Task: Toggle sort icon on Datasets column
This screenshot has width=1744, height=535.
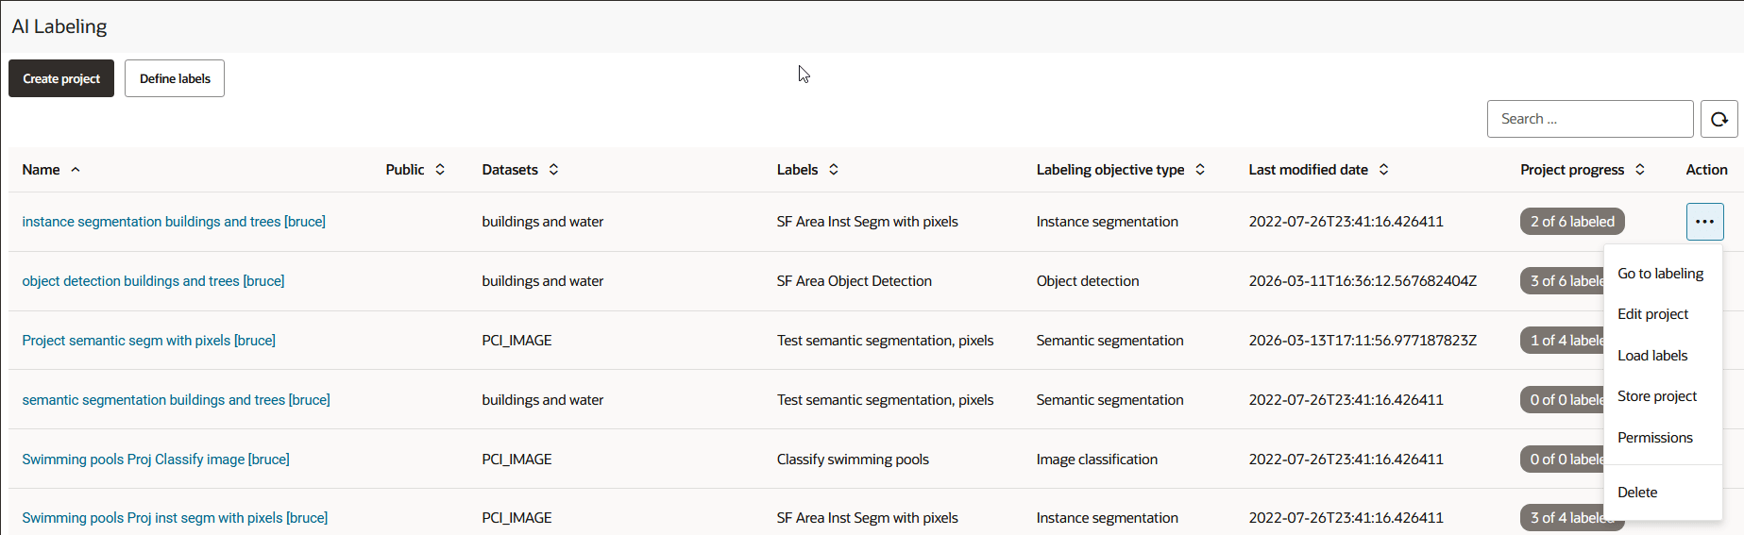Action: (553, 170)
